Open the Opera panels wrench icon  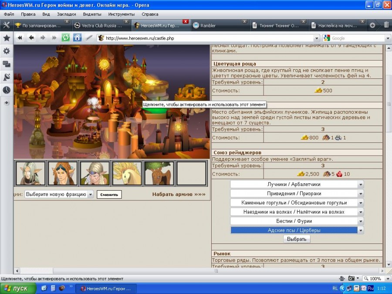pos(6,25)
